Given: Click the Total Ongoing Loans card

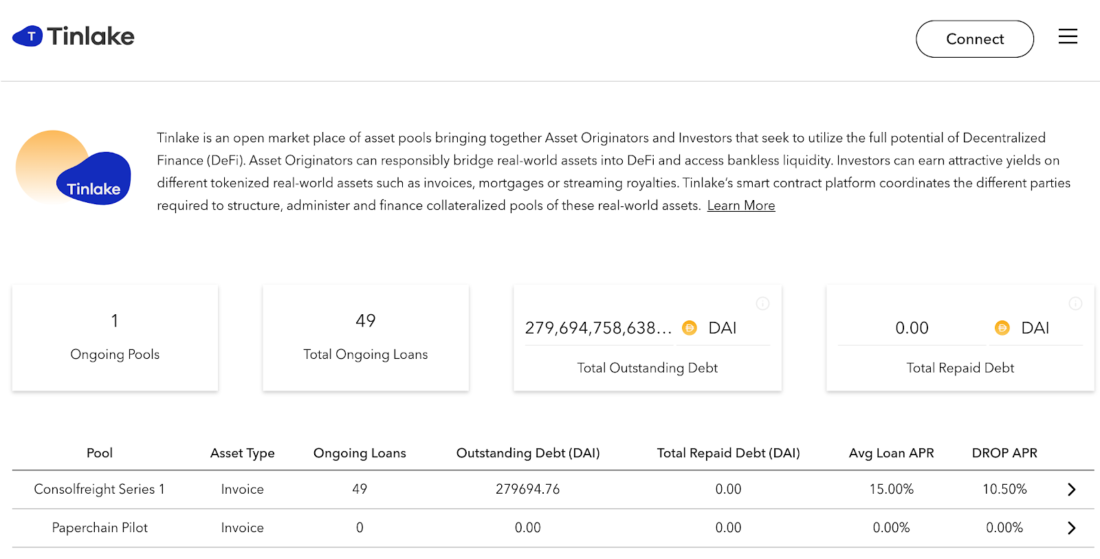Looking at the screenshot, I should [366, 338].
